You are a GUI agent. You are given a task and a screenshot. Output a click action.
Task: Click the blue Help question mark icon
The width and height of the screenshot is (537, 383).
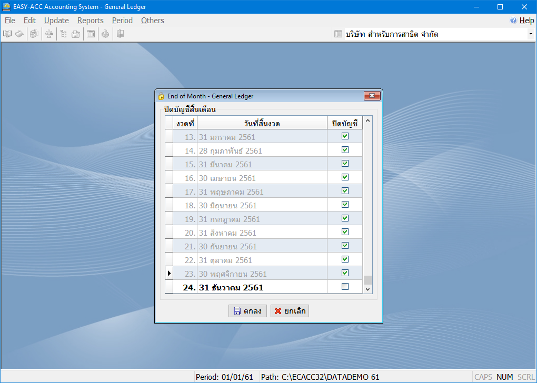pyautogui.click(x=513, y=21)
